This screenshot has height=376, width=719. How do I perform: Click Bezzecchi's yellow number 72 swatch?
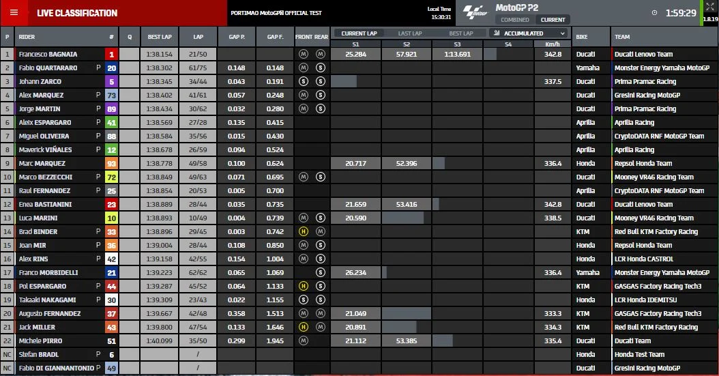click(x=111, y=177)
